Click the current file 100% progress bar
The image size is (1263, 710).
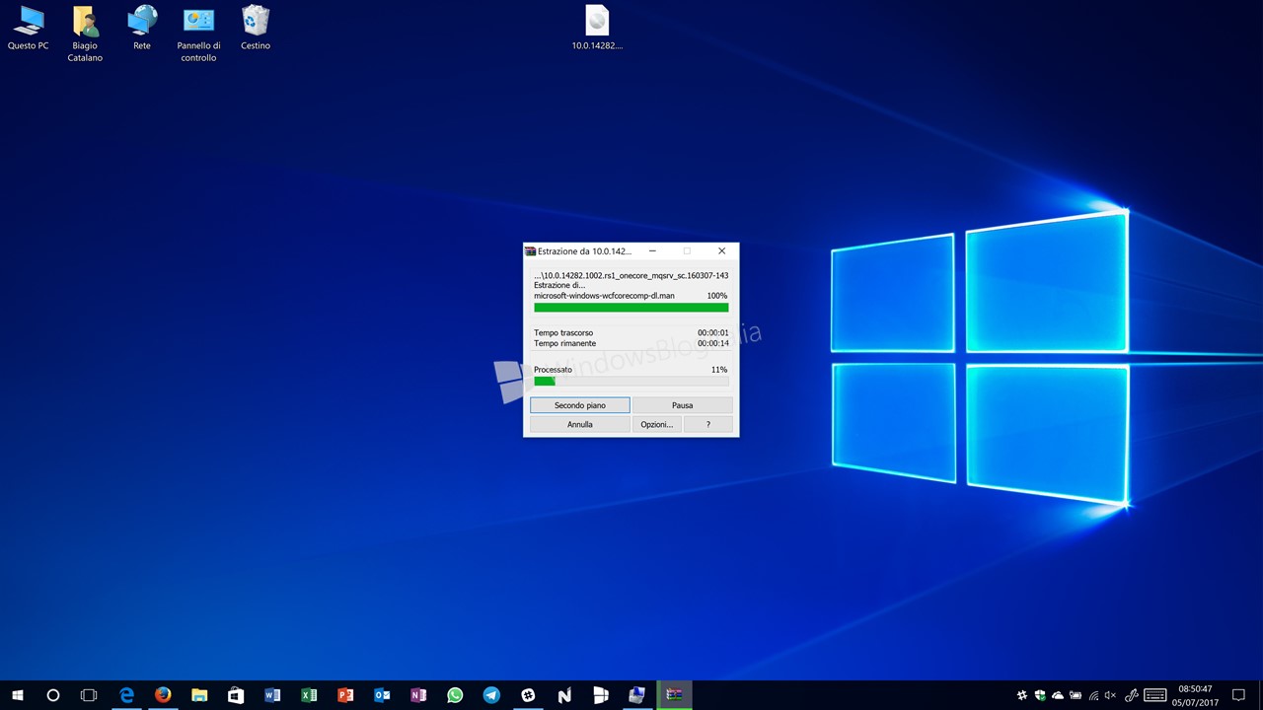[631, 308]
